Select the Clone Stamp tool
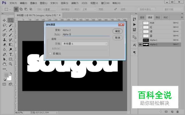The image size is (185, 115). (x=4, y=40)
